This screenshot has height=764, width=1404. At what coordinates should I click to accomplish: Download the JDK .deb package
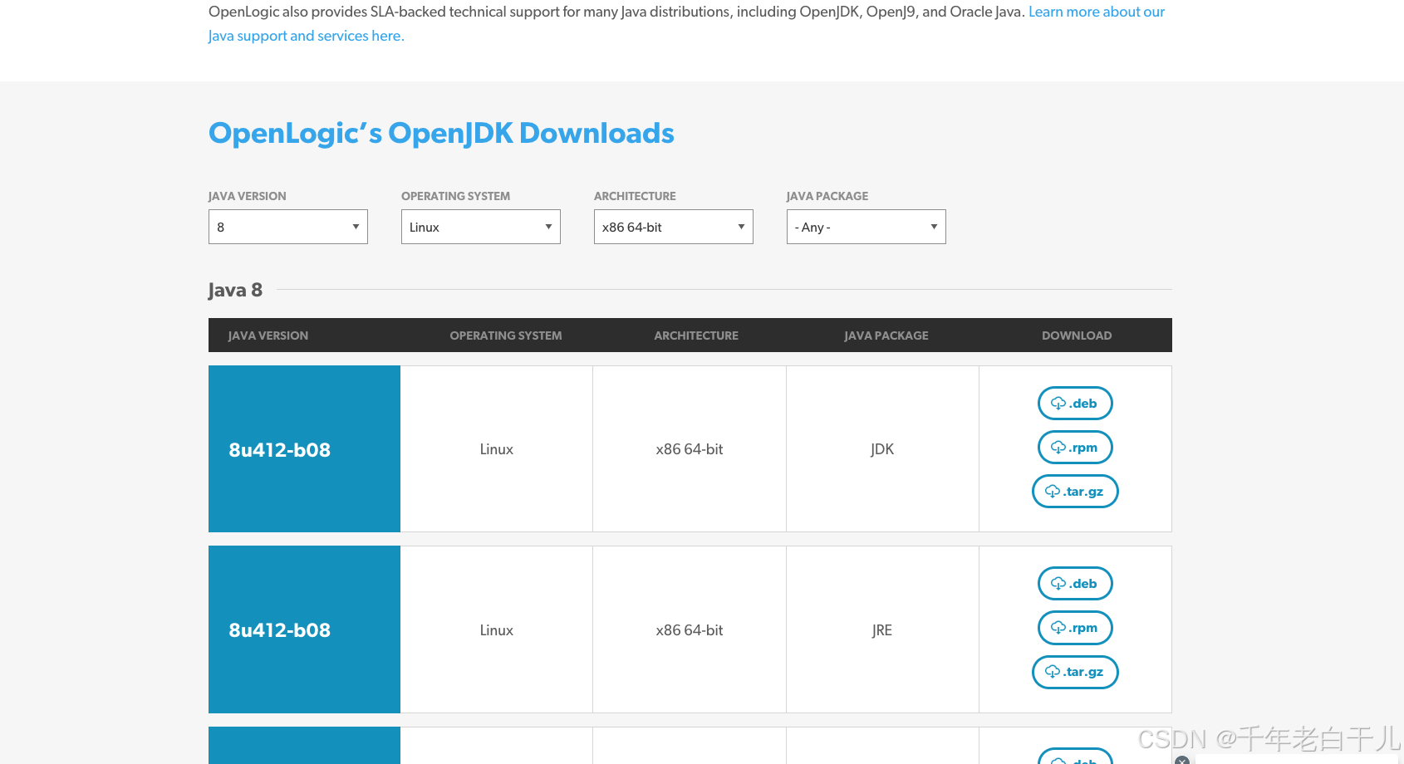point(1075,404)
